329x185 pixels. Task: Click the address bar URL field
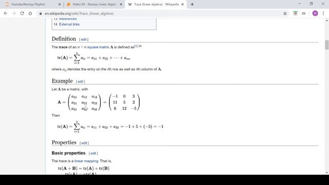(x=159, y=13)
